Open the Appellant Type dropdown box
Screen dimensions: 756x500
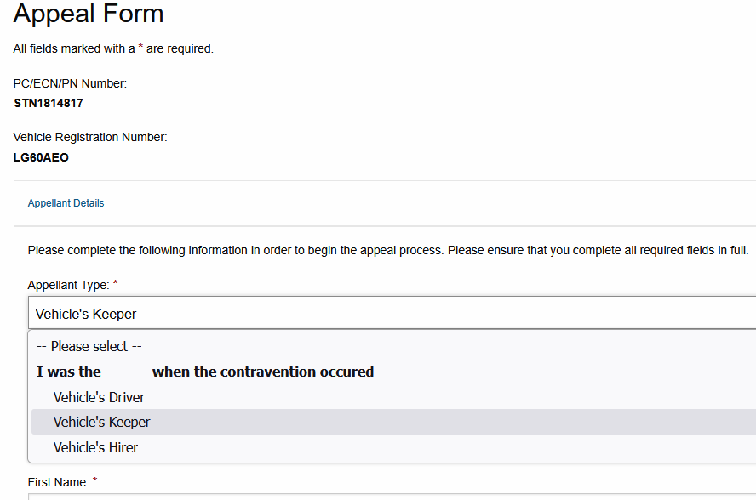coord(392,314)
